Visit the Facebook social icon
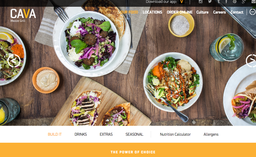Screen dimensions: 256x157 coord(226,2)
